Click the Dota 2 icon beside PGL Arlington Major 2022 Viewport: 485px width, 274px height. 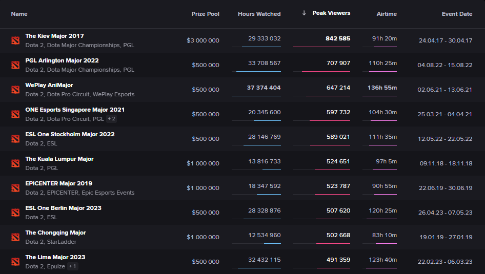pyautogui.click(x=15, y=65)
